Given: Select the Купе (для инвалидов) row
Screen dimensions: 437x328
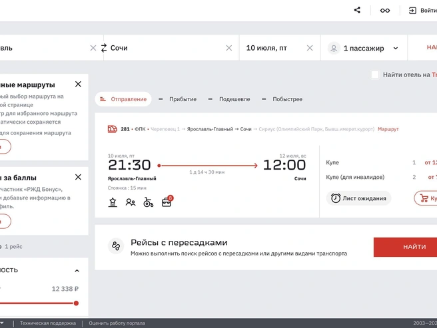Looking at the screenshot, I should point(381,177).
